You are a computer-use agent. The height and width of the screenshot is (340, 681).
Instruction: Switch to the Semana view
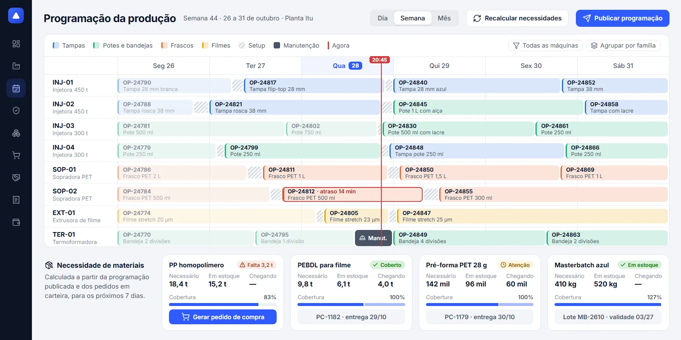point(412,18)
